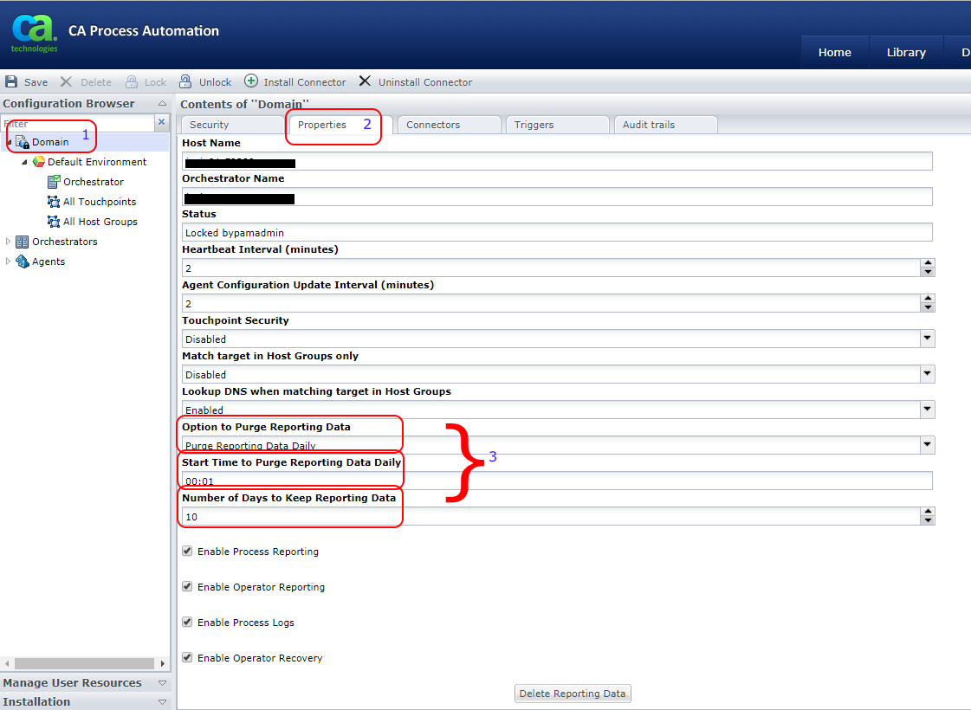Image resolution: width=971 pixels, height=710 pixels.
Task: Click the Uninstall Connector label
Action: [x=425, y=82]
